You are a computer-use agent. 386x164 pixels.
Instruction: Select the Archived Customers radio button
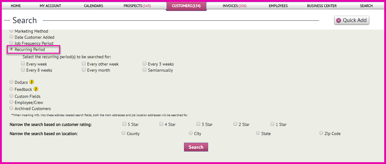pyautogui.click(x=11, y=108)
